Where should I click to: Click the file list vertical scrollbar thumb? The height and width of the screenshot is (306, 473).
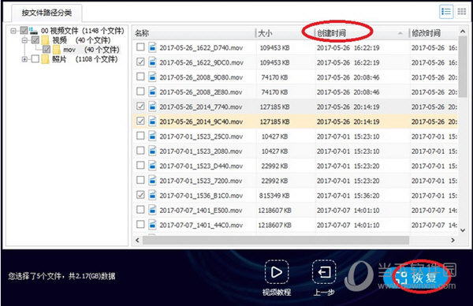point(463,66)
